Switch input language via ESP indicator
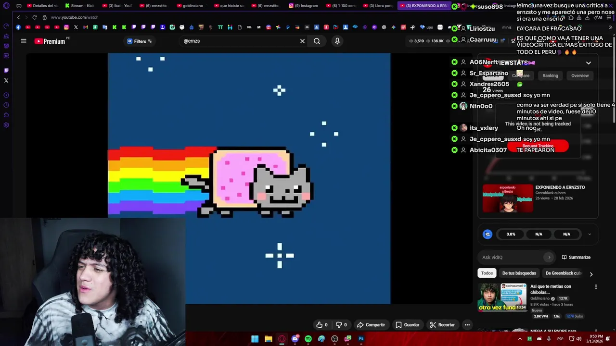 tap(560, 339)
